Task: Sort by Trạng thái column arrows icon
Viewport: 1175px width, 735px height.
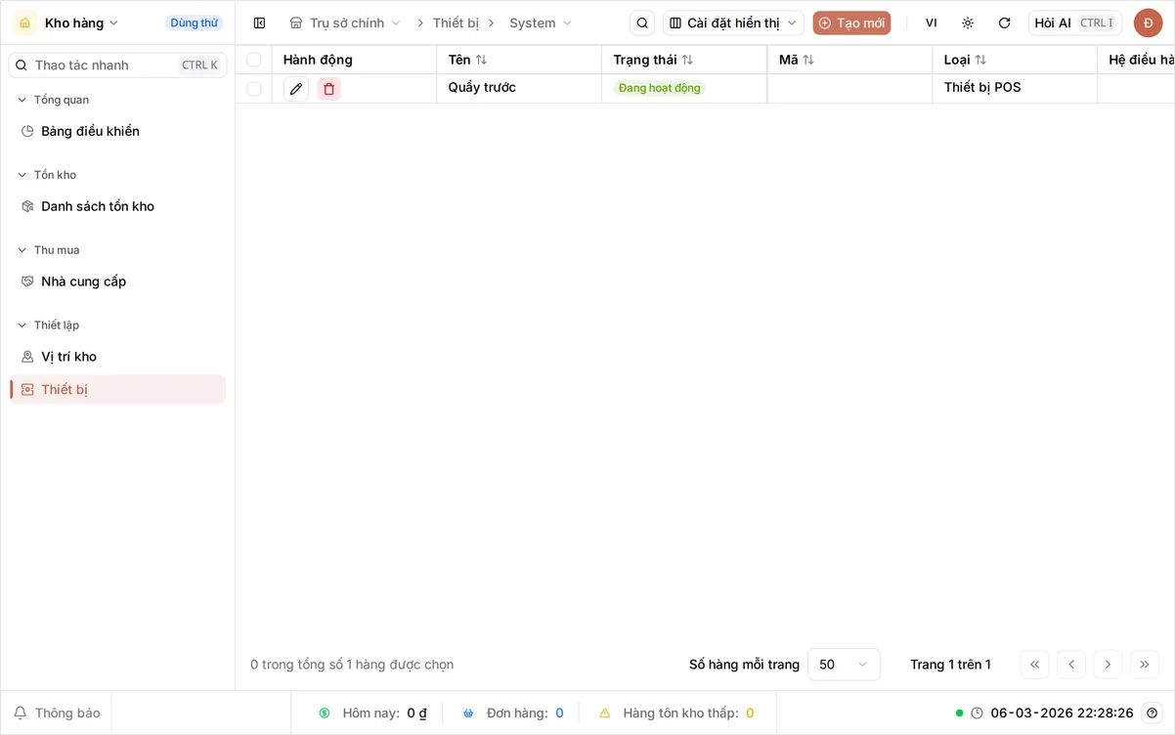Action: (x=687, y=60)
